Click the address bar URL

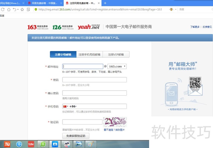pyautogui.click(x=100, y=9)
